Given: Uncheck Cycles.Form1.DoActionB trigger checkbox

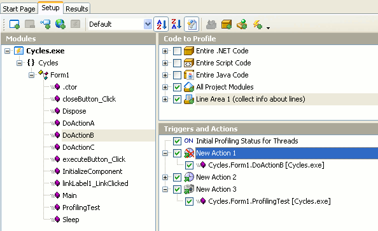Looking at the screenshot, I should (189, 165).
